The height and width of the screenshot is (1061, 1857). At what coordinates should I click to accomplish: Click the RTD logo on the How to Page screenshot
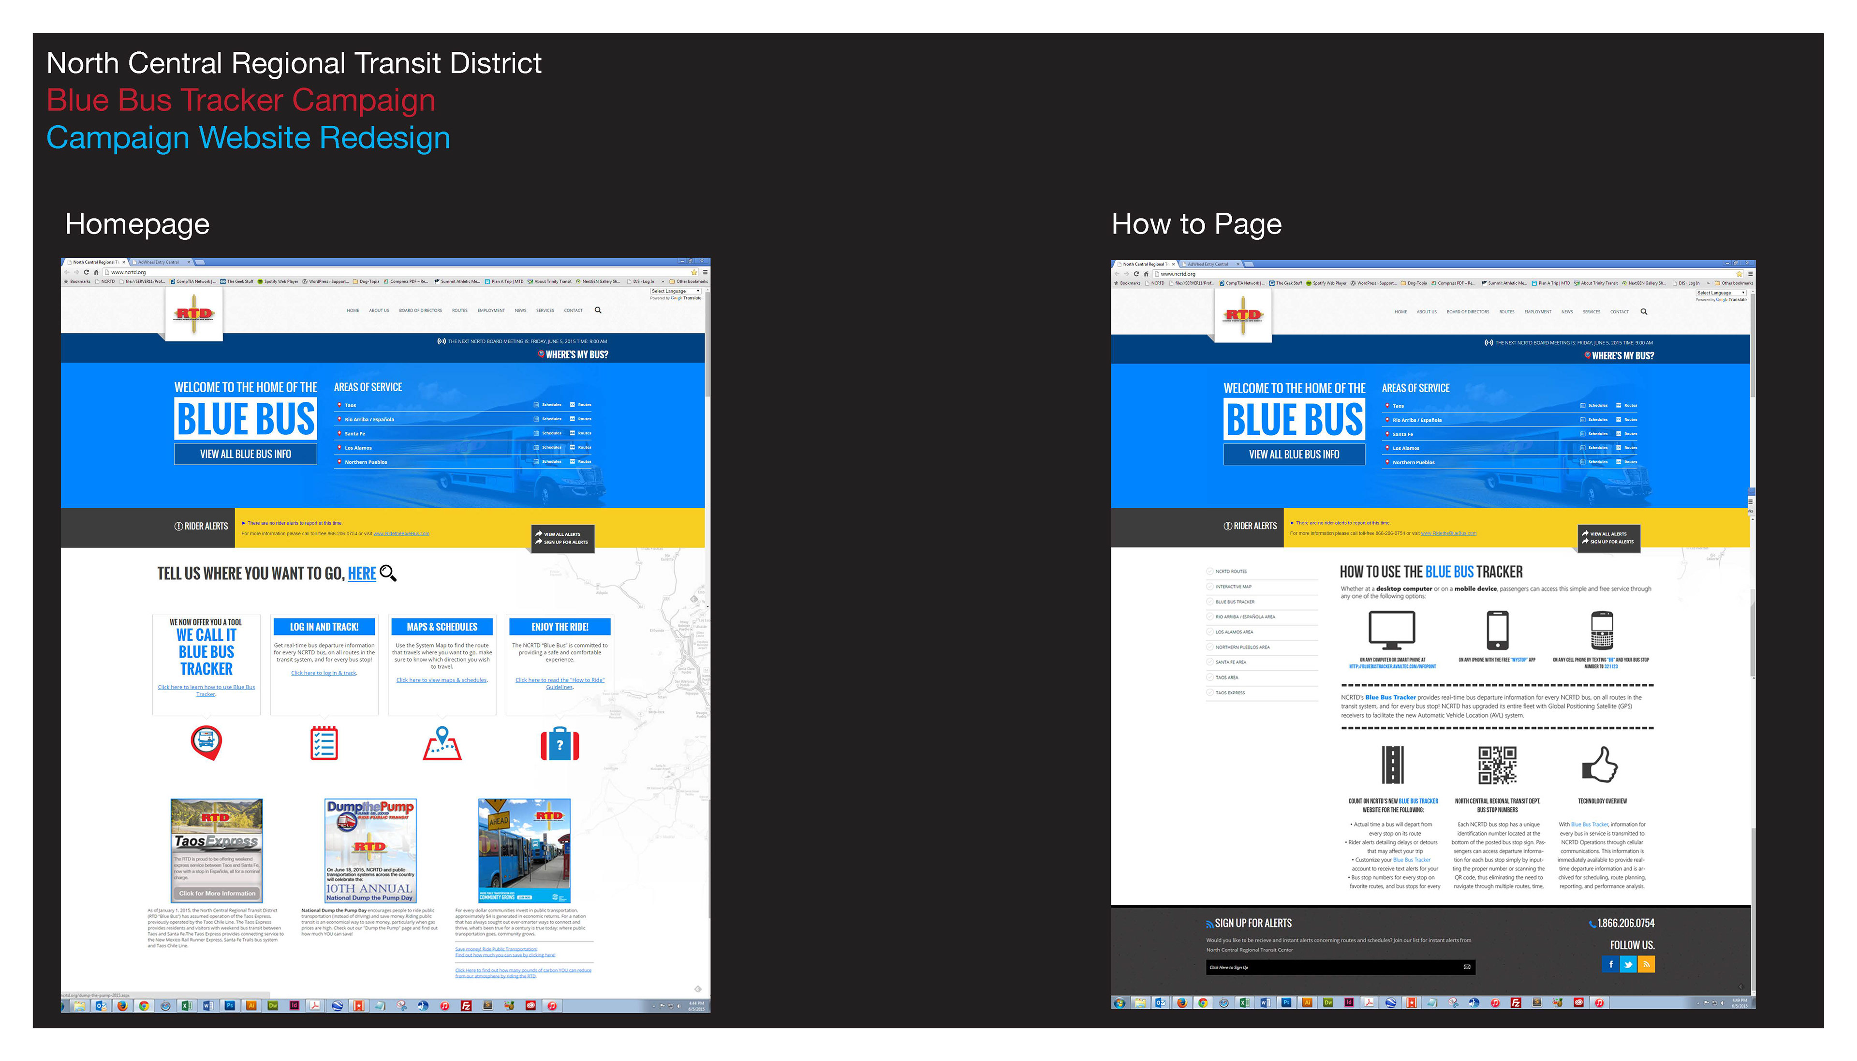click(1243, 316)
